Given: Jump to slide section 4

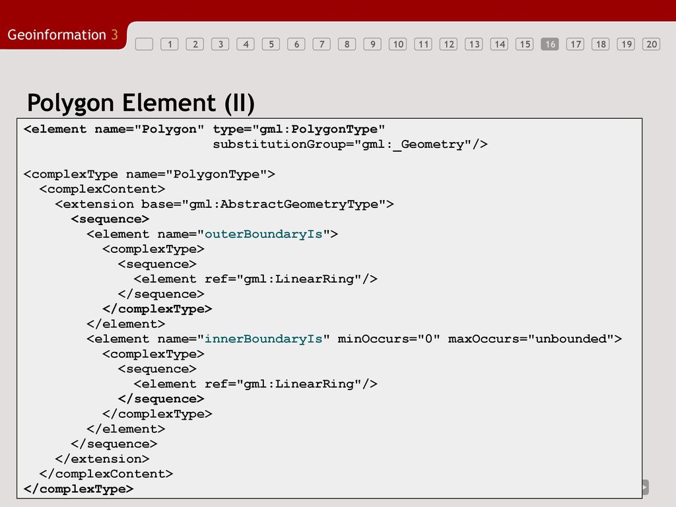Looking at the screenshot, I should 246,44.
